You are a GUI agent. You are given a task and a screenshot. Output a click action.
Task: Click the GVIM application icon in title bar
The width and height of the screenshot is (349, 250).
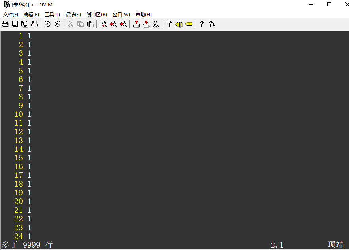(x=7, y=4)
